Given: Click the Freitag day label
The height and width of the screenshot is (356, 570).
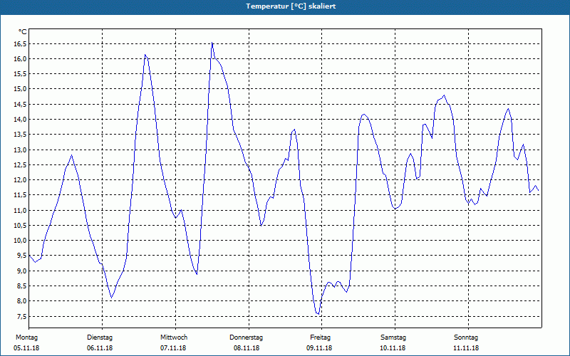Looking at the screenshot, I should point(320,337).
